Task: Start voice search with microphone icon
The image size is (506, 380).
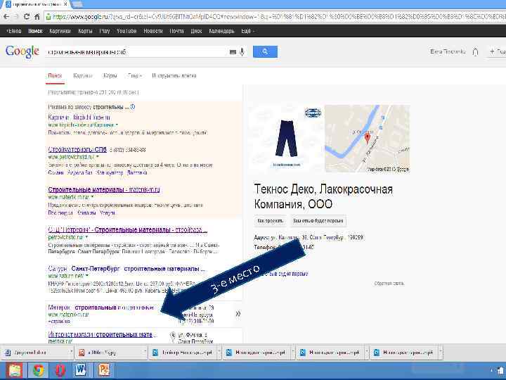Action: pyautogui.click(x=242, y=51)
